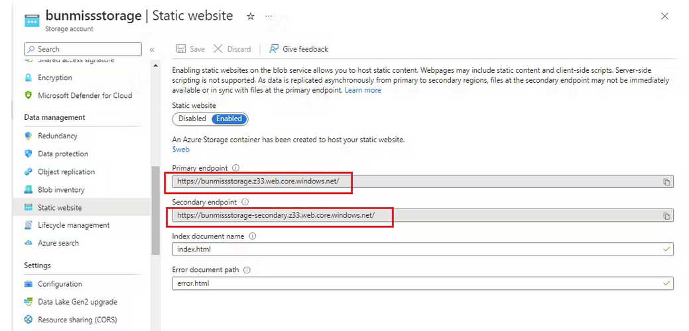Viewport: 689px width, 331px height.
Task: Click the Encryption lock icon
Action: [x=29, y=77]
